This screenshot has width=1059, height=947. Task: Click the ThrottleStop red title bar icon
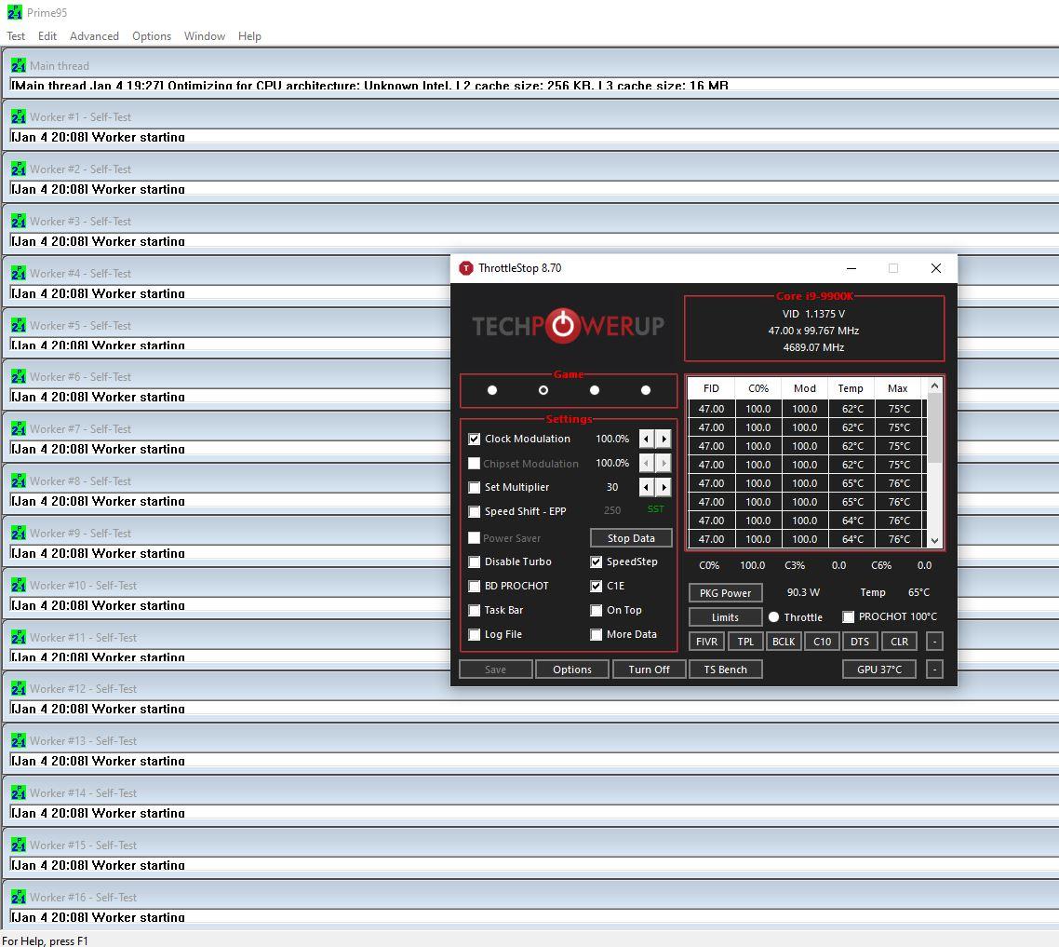(466, 268)
